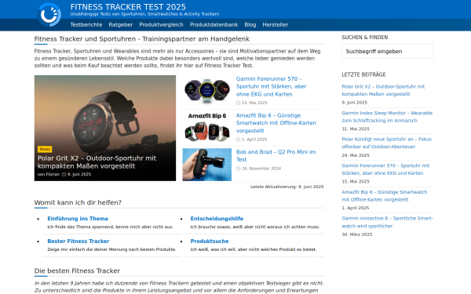471x294 pixels.
Task: Open the Testberichte menu
Action: point(86,24)
